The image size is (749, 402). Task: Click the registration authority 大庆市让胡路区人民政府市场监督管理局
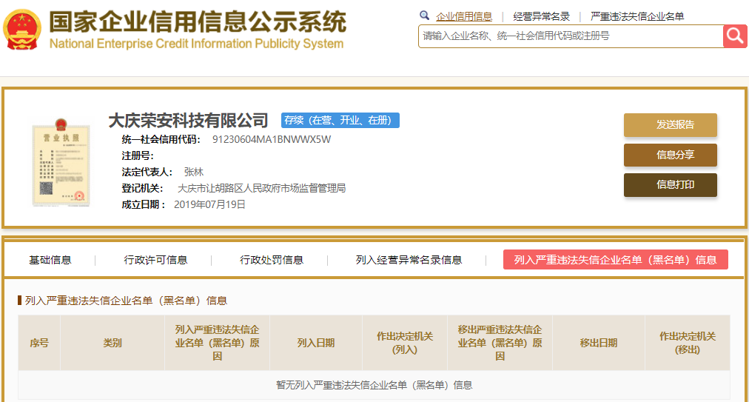pyautogui.click(x=261, y=188)
